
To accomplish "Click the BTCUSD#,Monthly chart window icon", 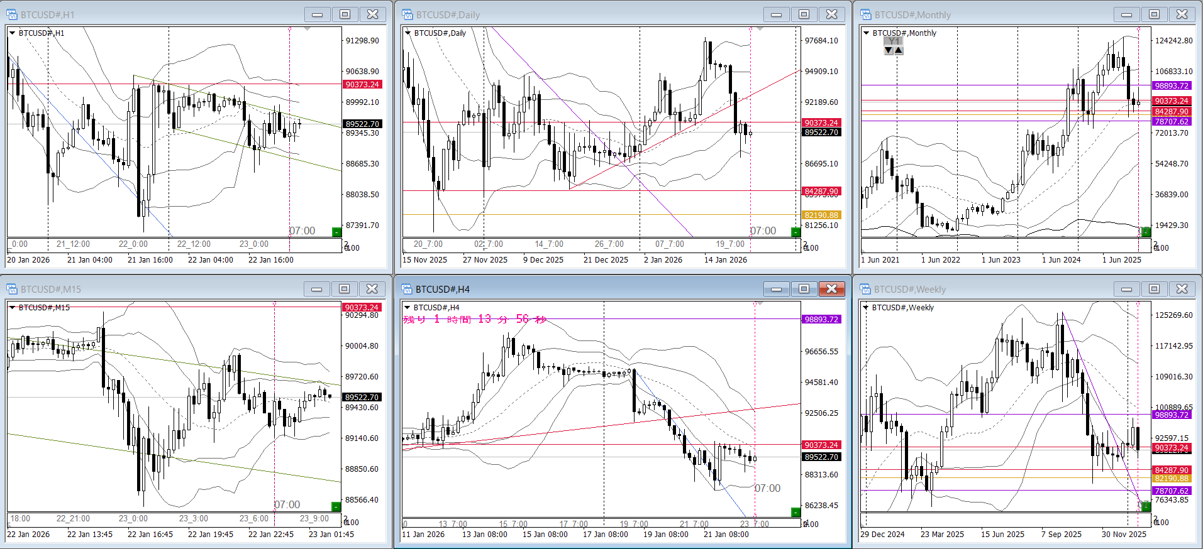I will click(866, 14).
